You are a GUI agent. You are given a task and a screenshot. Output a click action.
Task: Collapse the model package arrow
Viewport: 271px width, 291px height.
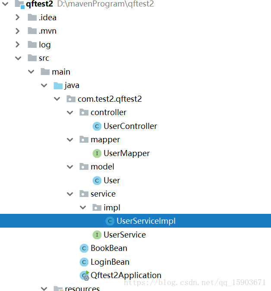(x=70, y=167)
